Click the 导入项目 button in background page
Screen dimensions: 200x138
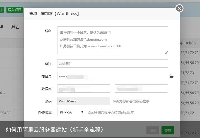tap(15, 10)
